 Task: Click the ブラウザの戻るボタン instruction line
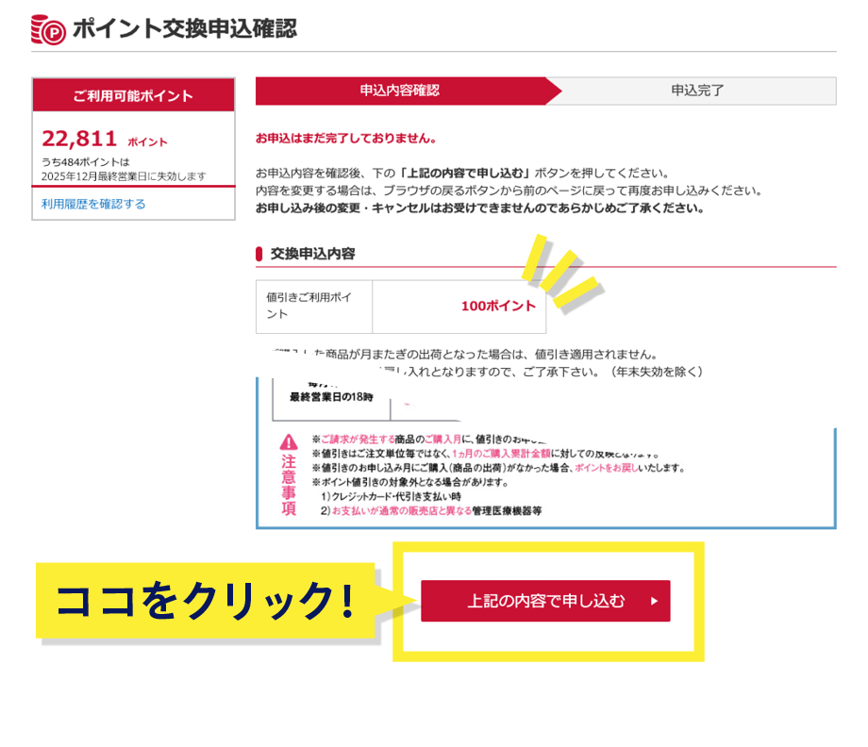(509, 191)
